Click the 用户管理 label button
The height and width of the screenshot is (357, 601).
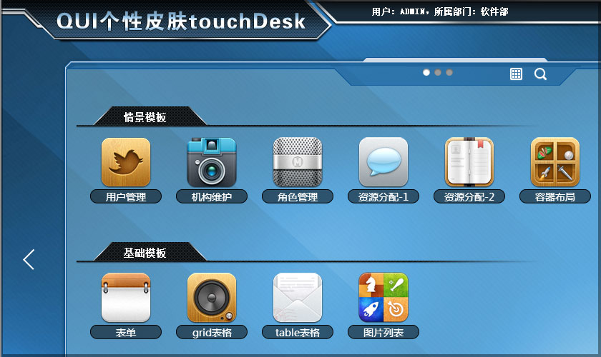[126, 196]
